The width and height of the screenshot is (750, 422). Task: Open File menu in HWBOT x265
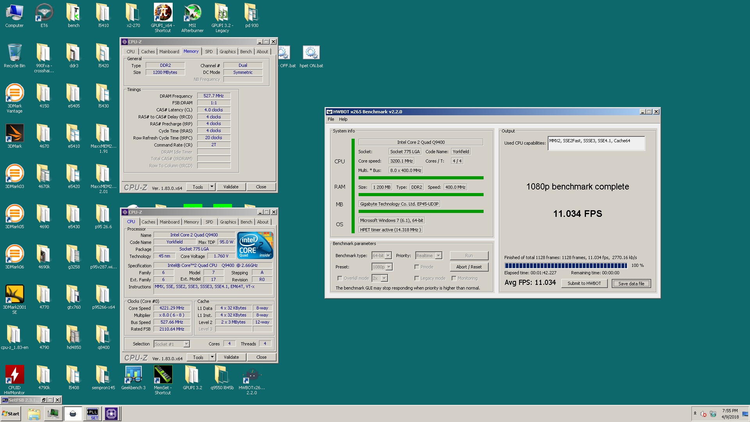point(331,119)
